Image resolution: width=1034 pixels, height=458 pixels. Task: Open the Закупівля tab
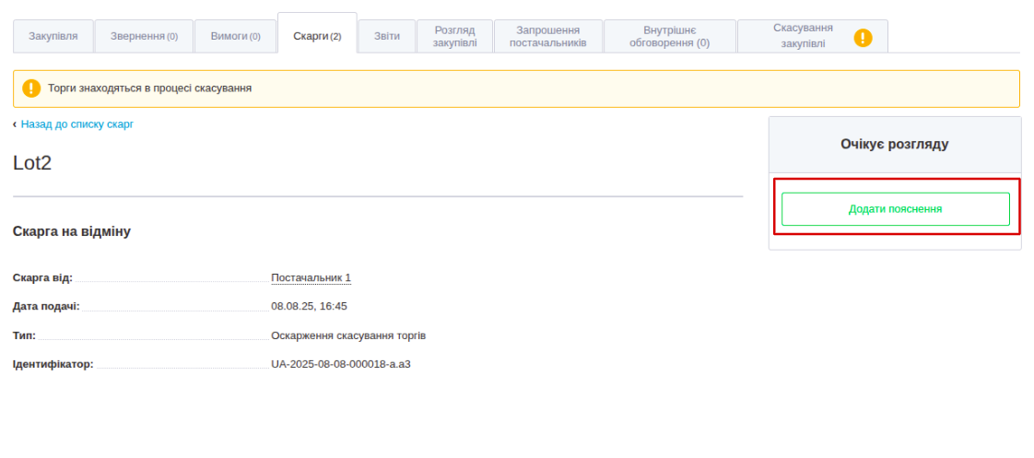53,36
